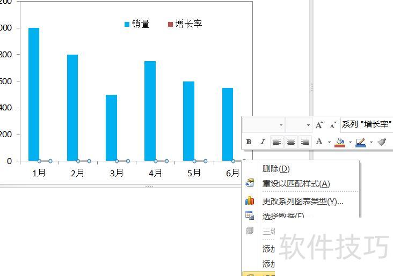The image size is (393, 276).
Task: Decrease font size with small A
Action: (x=333, y=125)
